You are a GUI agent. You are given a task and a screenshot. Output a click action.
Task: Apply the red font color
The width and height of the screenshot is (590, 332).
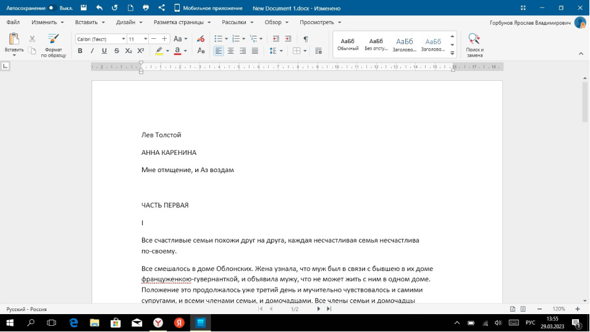(x=177, y=51)
